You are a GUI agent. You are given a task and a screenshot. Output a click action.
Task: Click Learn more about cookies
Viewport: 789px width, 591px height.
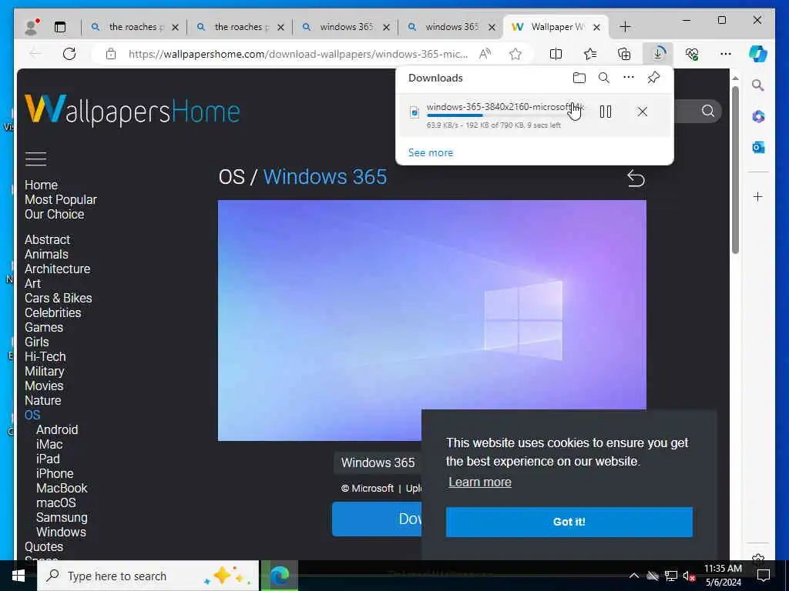479,482
